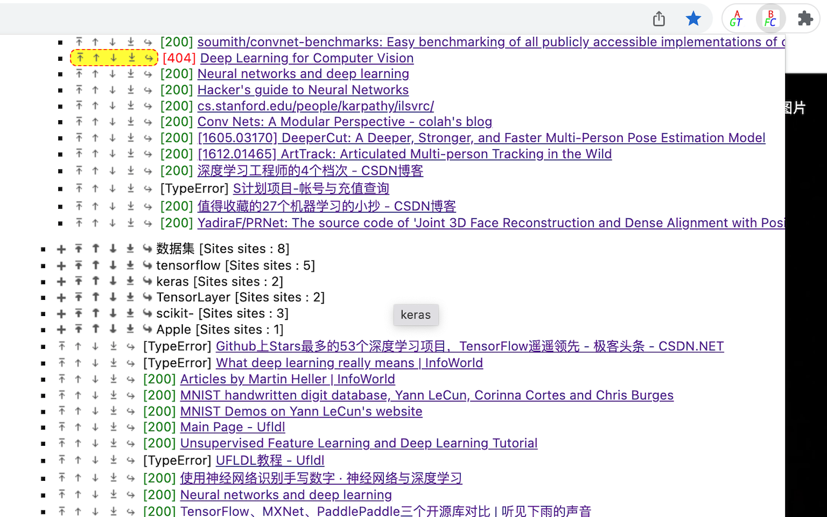The image size is (827, 517).
Task: Open 'Unsupervised Feature Learning and Deep Learning Tutorial' link
Action: click(x=359, y=443)
